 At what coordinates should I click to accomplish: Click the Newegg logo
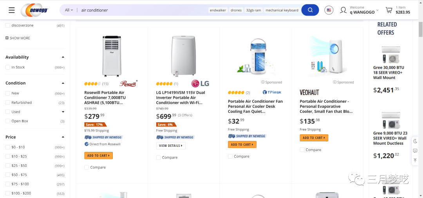coord(36,10)
